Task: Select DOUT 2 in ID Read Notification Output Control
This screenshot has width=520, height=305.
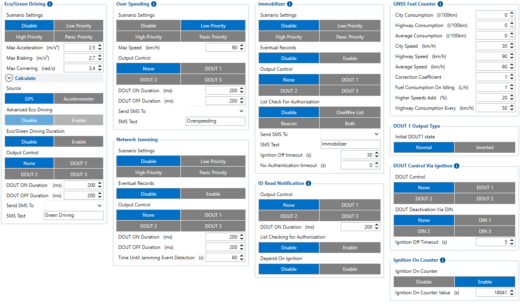Action: (289, 216)
